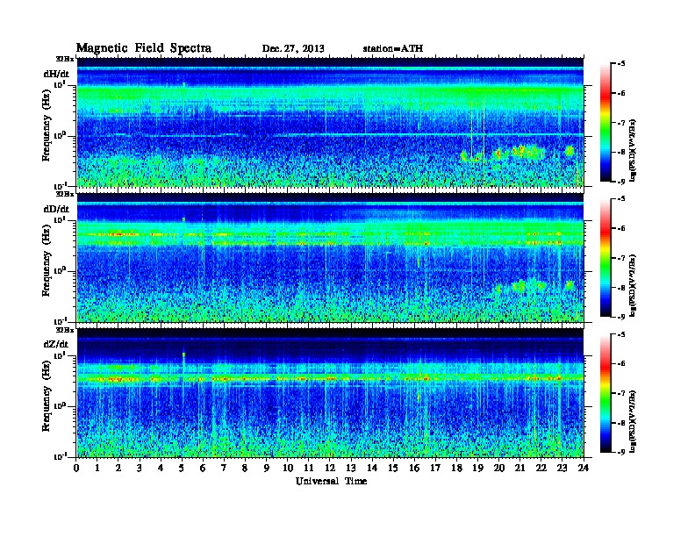Image resolution: width=695 pixels, height=537 pixels.
Task: Click the "Universal Time" axis label
Action: [x=332, y=481]
